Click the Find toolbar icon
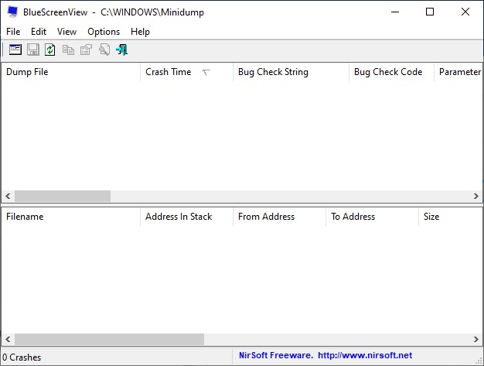The width and height of the screenshot is (484, 366). pyautogui.click(x=104, y=50)
